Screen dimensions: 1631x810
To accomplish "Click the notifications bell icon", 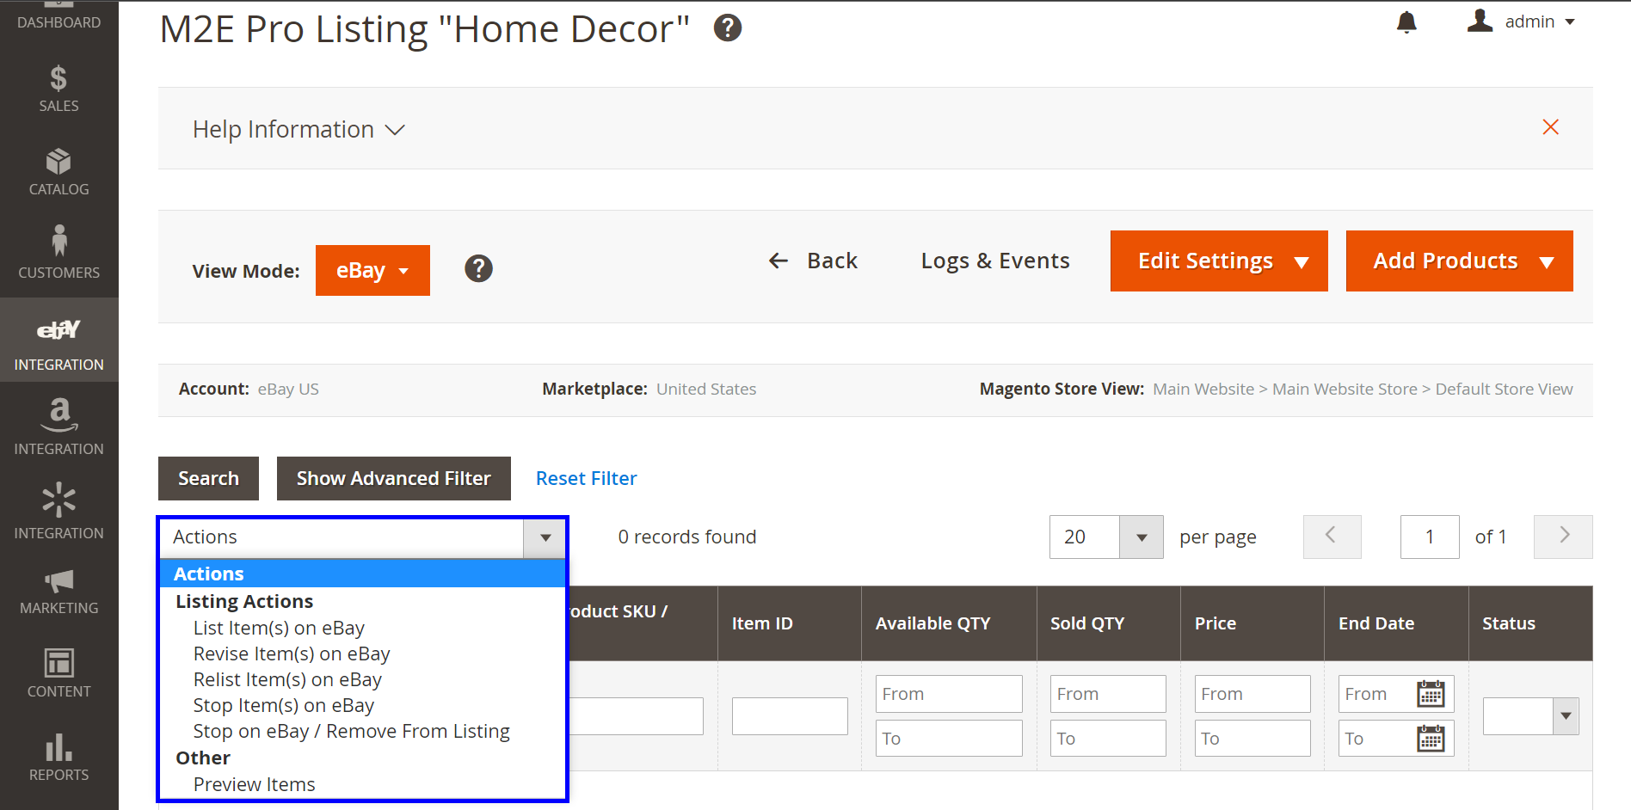I will 1406,22.
